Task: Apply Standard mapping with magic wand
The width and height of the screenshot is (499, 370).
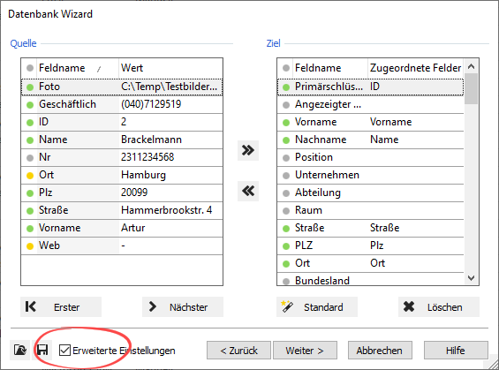Action: pyautogui.click(x=317, y=307)
